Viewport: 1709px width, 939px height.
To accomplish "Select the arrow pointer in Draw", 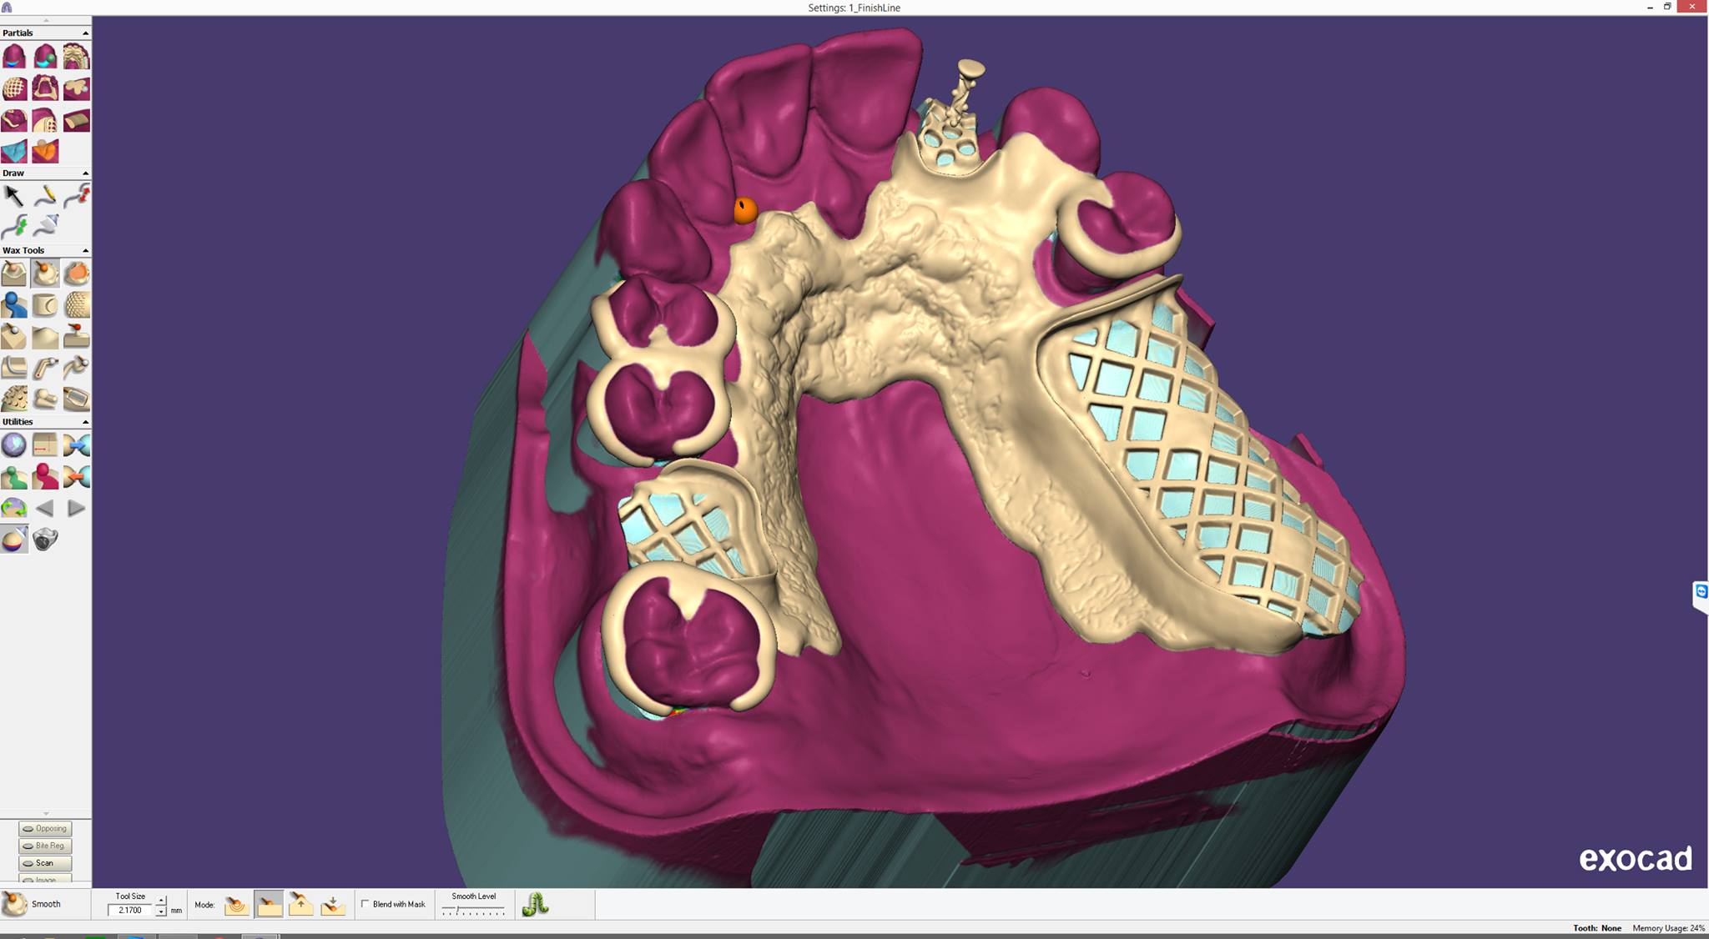I will click(13, 196).
